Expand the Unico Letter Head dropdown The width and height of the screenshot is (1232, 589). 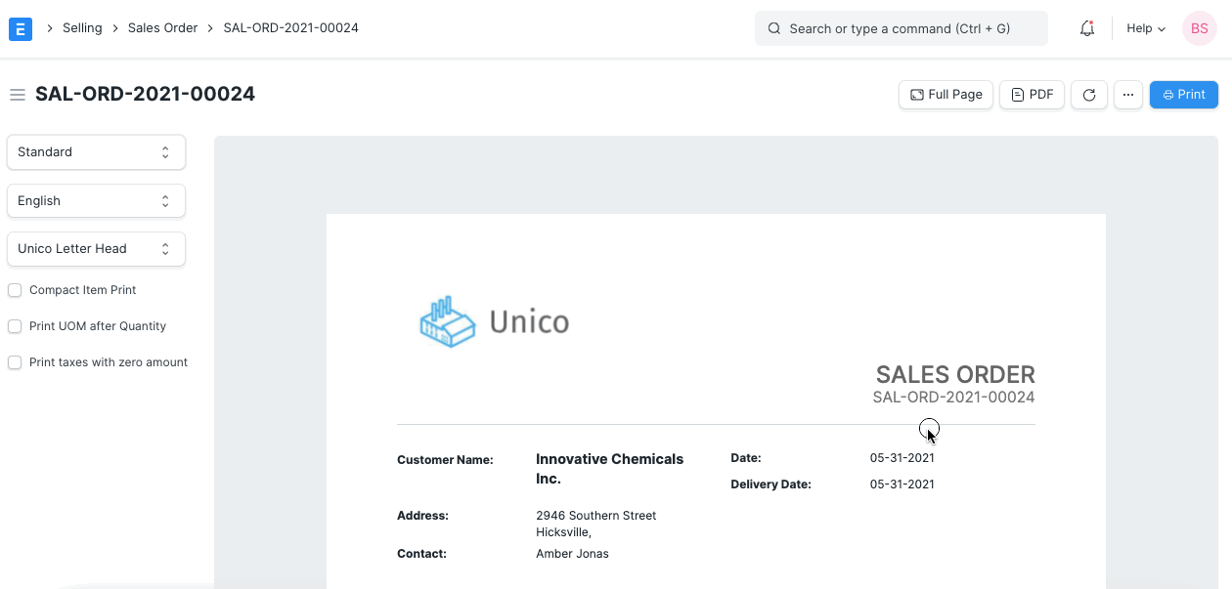[x=96, y=248]
